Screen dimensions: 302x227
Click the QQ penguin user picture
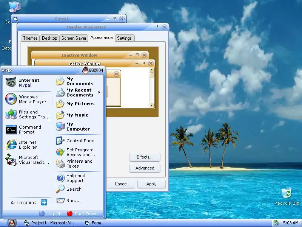[85, 70]
